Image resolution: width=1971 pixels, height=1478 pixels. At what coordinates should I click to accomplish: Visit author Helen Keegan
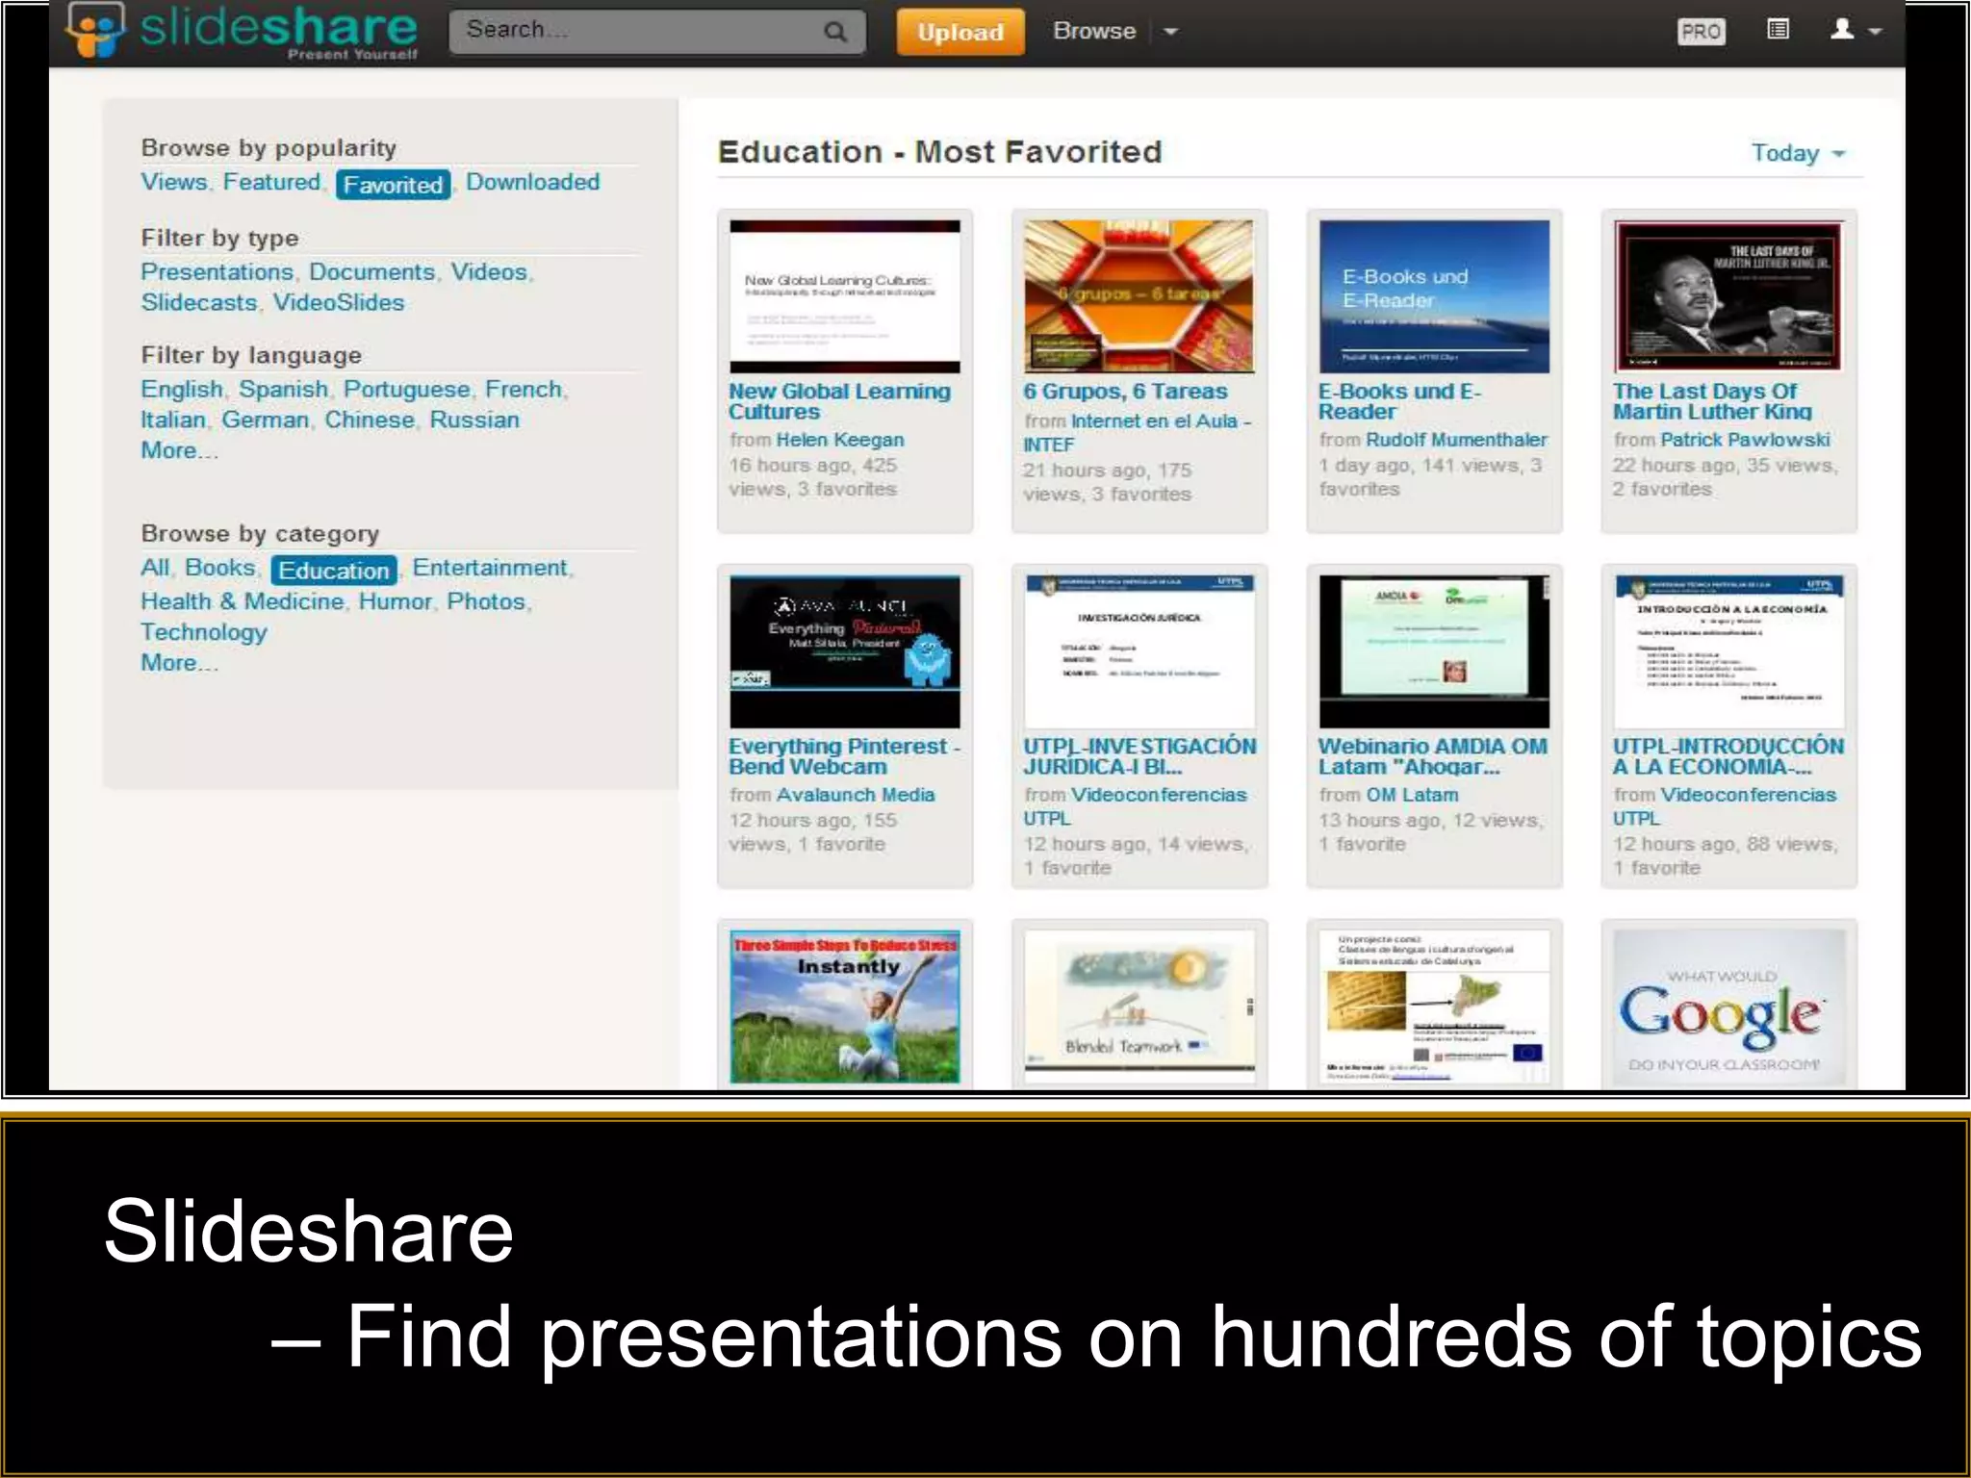pyautogui.click(x=840, y=440)
